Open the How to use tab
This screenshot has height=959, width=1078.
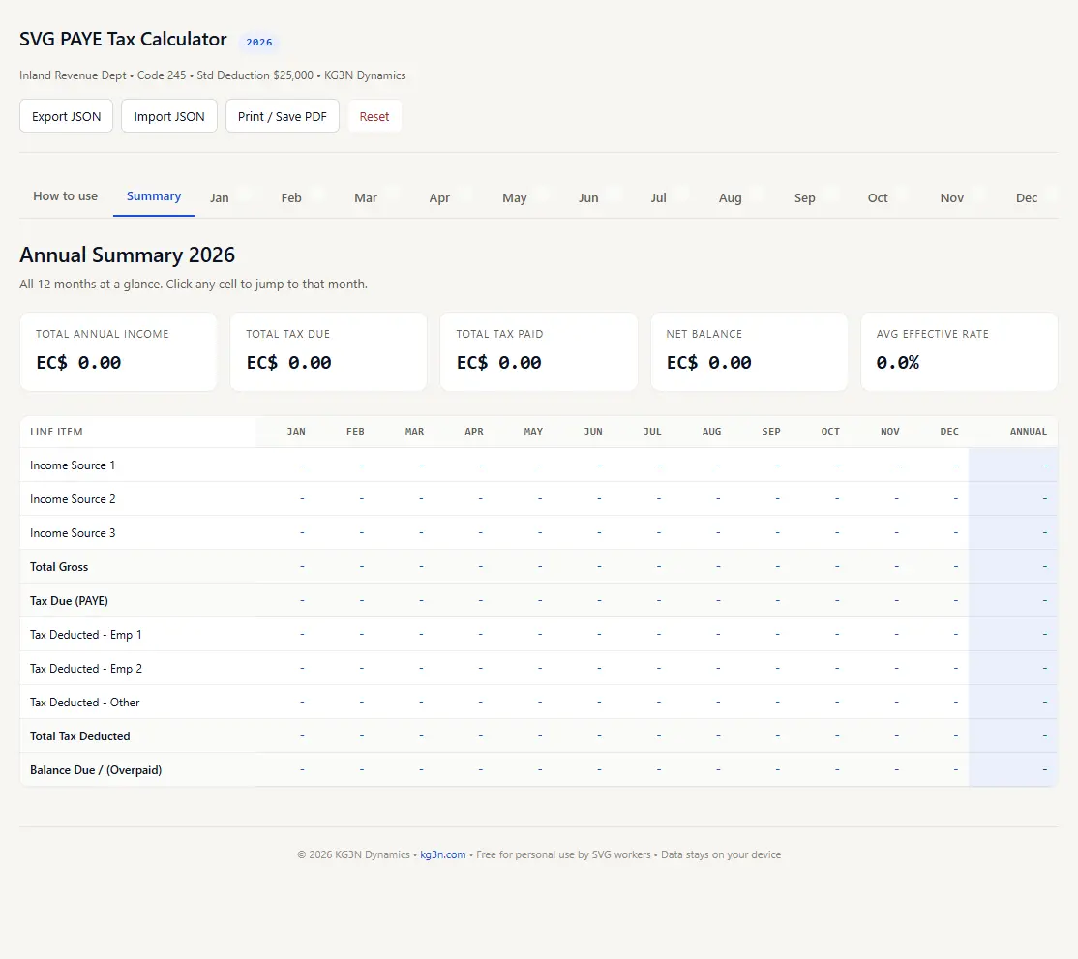pyautogui.click(x=65, y=196)
